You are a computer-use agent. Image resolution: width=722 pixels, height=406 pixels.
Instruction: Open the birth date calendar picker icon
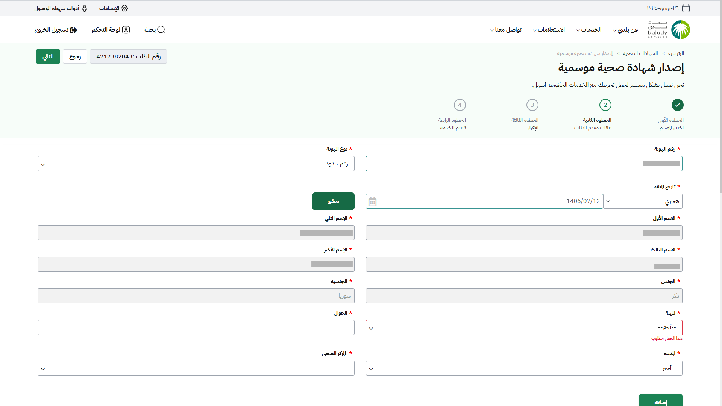click(372, 202)
